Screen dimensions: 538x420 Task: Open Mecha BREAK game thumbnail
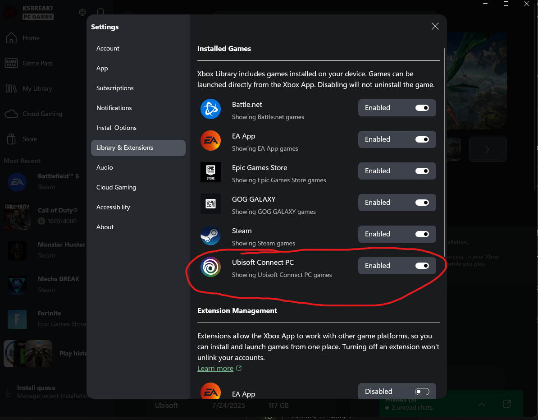tap(17, 285)
